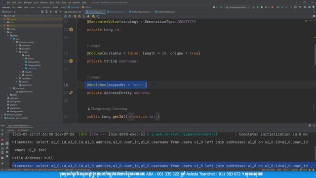Open the Search Everywhere magnifier icon
316x178 pixels.
305,7
